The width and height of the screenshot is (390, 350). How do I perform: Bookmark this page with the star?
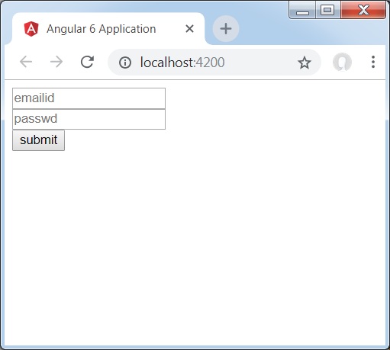point(305,63)
